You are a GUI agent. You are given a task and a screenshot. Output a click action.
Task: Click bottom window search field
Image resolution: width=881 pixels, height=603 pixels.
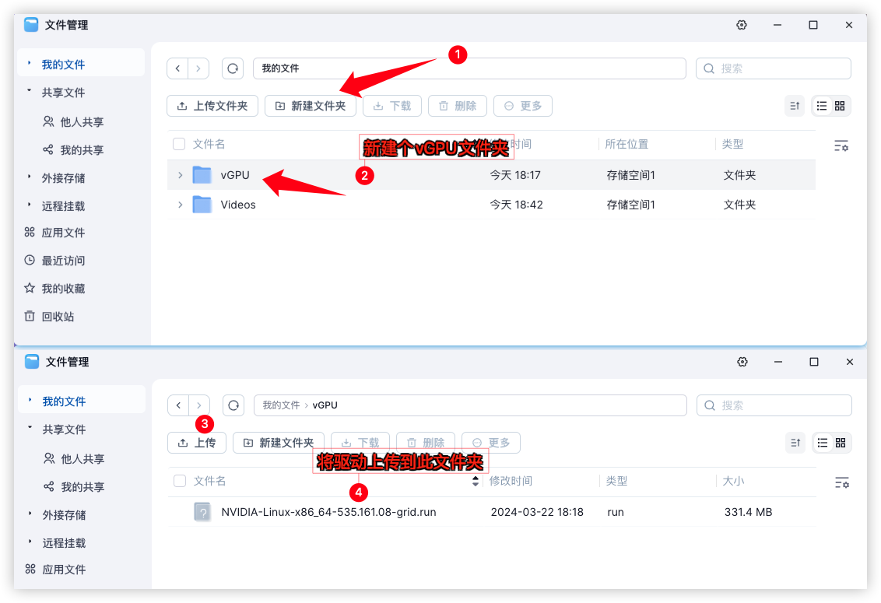774,405
